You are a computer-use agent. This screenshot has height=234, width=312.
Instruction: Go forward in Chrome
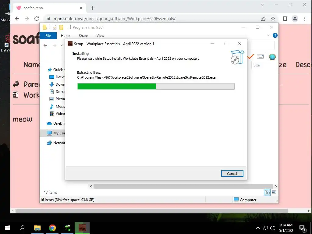(x=27, y=19)
